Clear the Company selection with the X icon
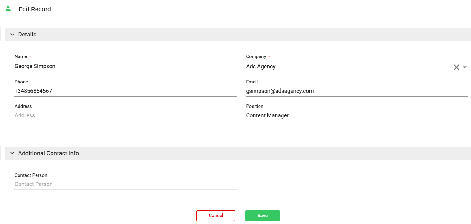471x224 pixels. tap(456, 67)
